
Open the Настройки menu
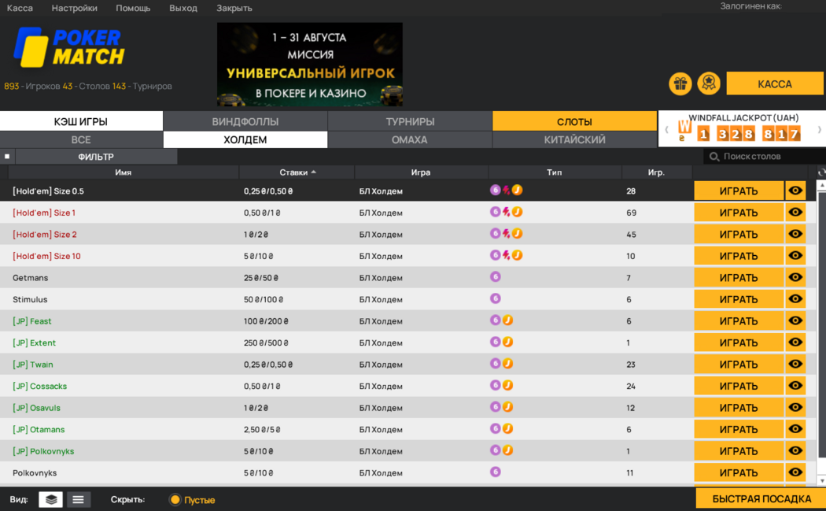pos(74,8)
